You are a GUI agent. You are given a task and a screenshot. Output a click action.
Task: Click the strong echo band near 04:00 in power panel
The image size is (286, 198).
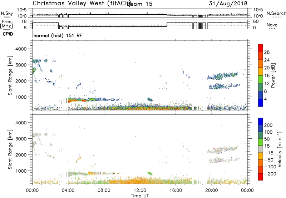[x=78, y=100]
